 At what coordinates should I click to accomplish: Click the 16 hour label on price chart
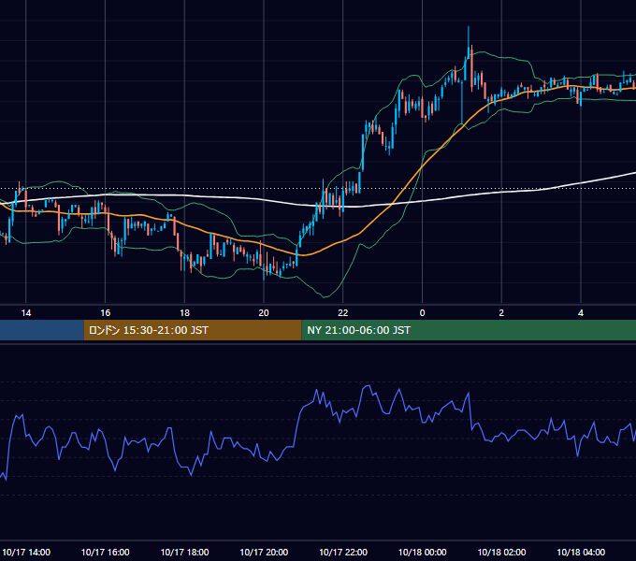tap(105, 313)
